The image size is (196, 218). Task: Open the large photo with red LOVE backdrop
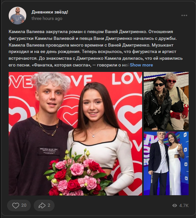[75, 134]
